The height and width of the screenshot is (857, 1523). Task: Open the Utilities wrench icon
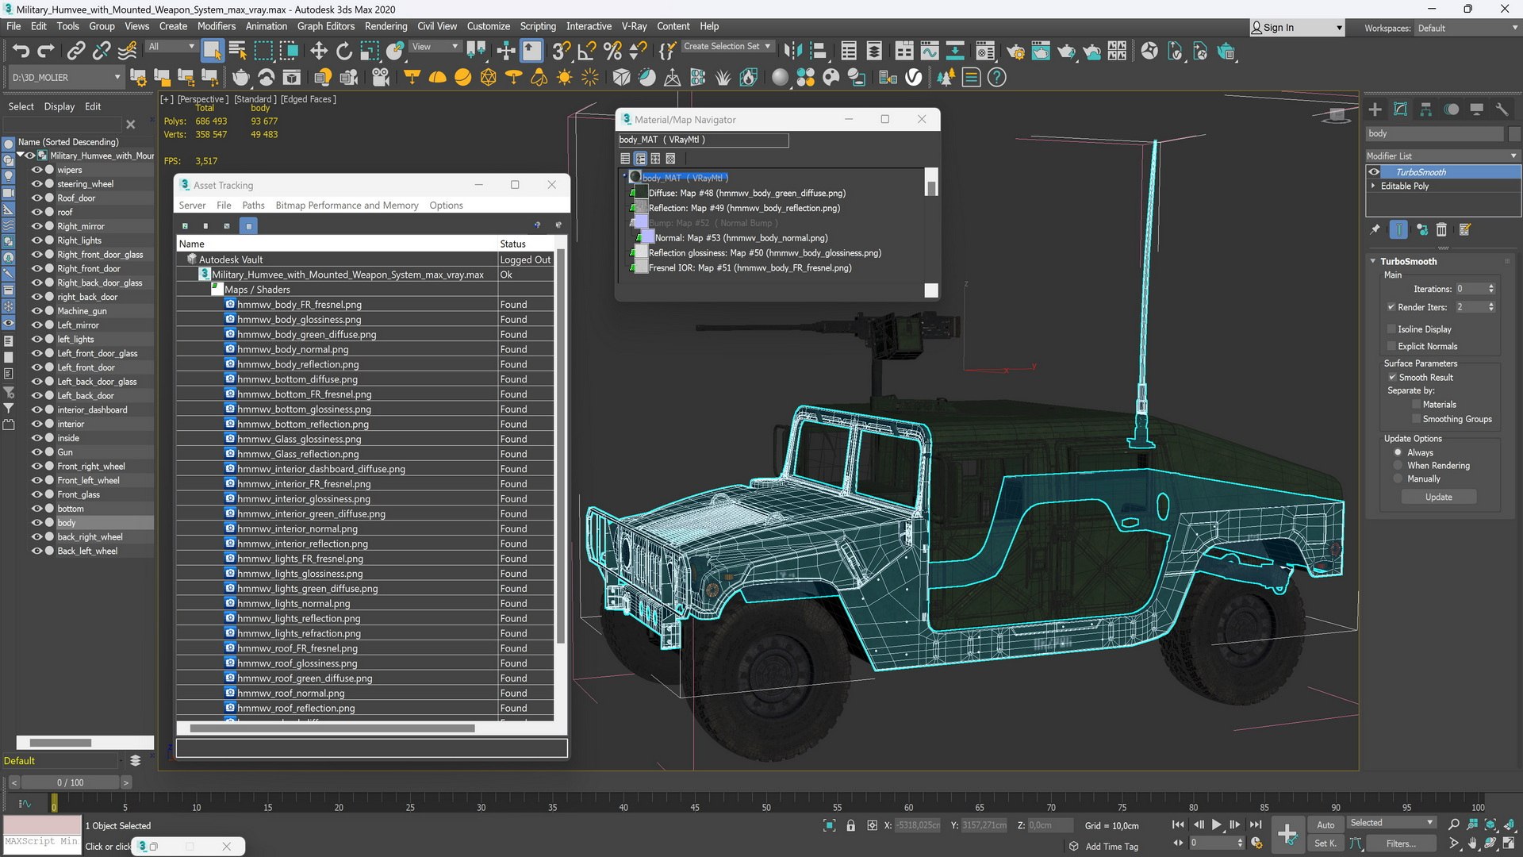click(x=1502, y=110)
